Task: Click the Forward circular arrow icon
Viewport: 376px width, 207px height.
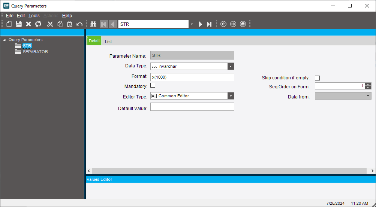Action: [233, 24]
